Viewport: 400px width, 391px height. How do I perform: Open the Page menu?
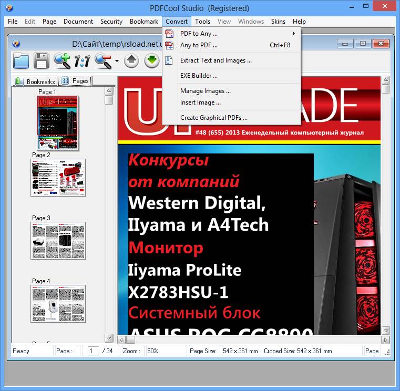pos(49,22)
